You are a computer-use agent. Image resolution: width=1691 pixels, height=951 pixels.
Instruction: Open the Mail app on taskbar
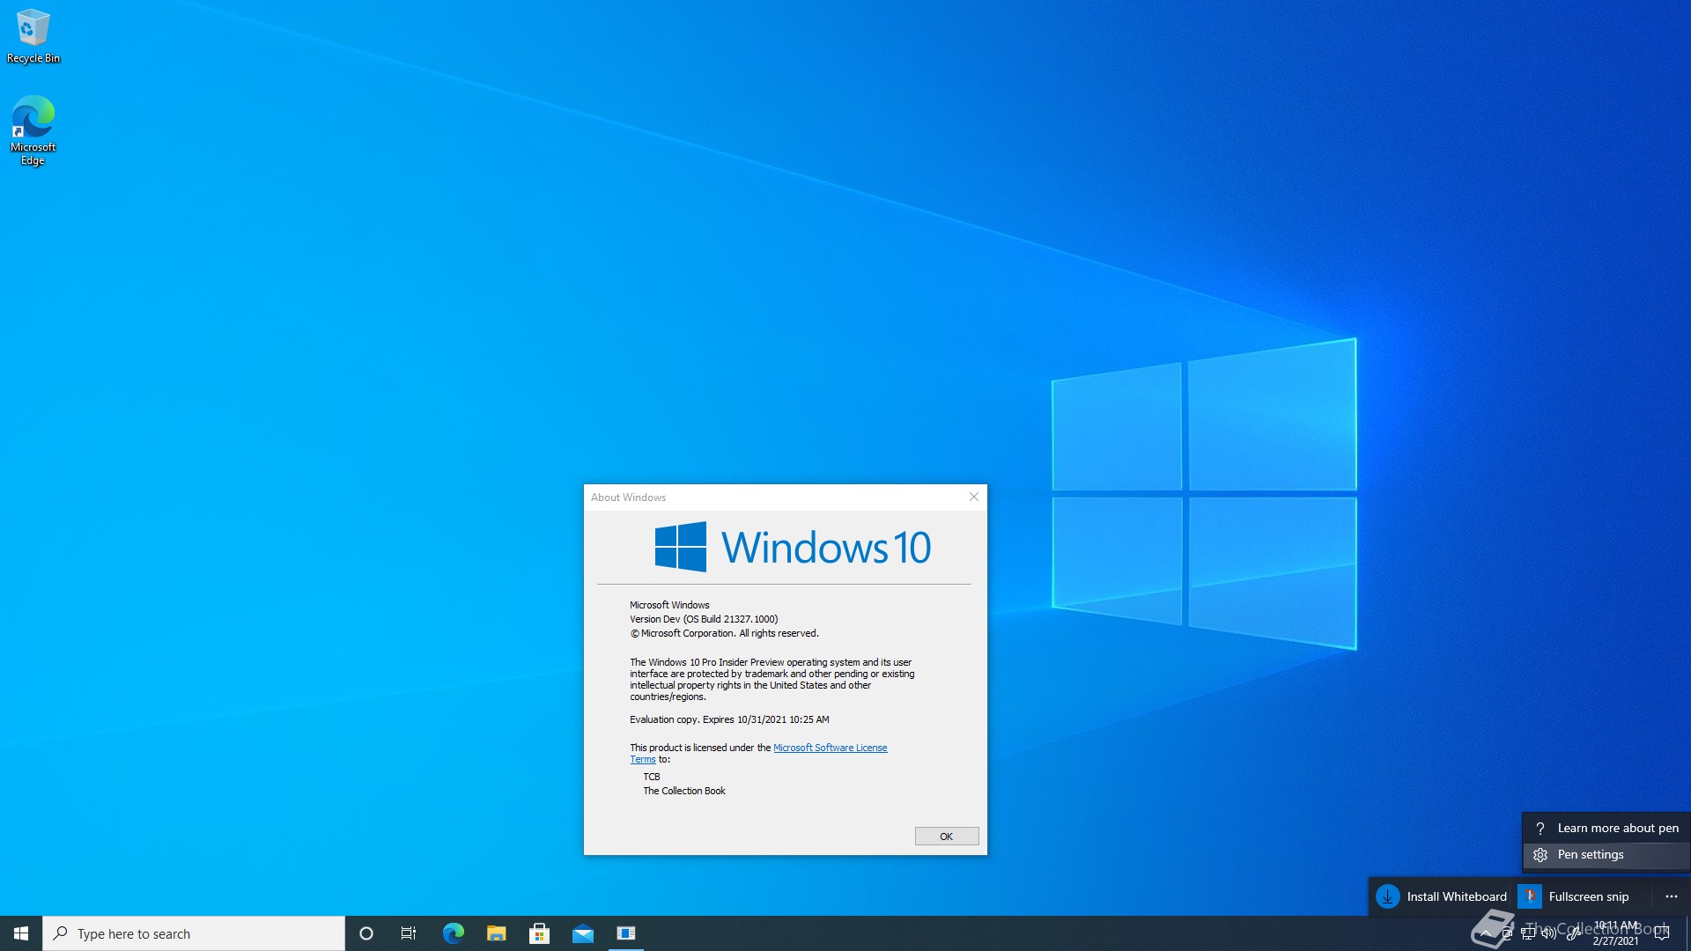[x=583, y=933]
